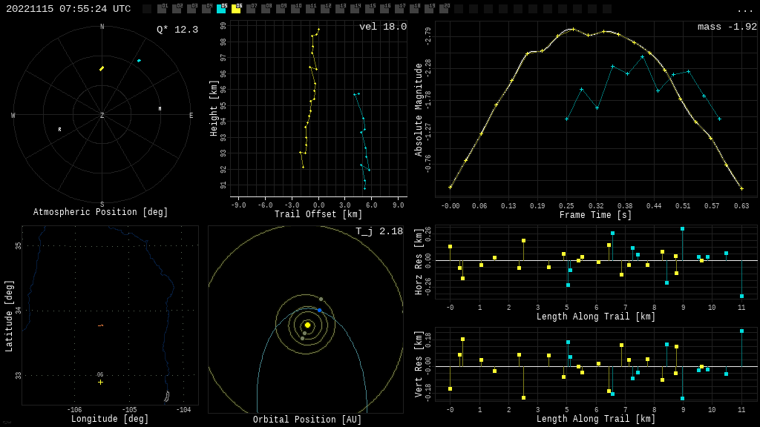This screenshot has width=760, height=427.
Task: Click the T_j 2.18 Tisserand label
Action: pyautogui.click(x=379, y=231)
